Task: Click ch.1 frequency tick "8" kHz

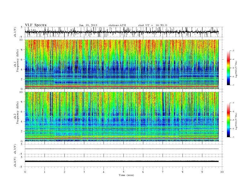Action: (22, 50)
